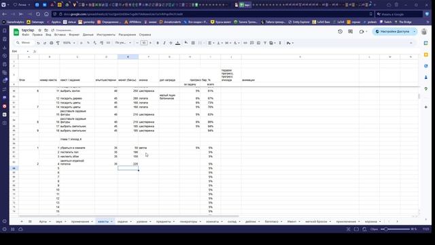435x245 pixels.
Task: Click the get add-ons plus icon
Action: click(x=426, y=107)
